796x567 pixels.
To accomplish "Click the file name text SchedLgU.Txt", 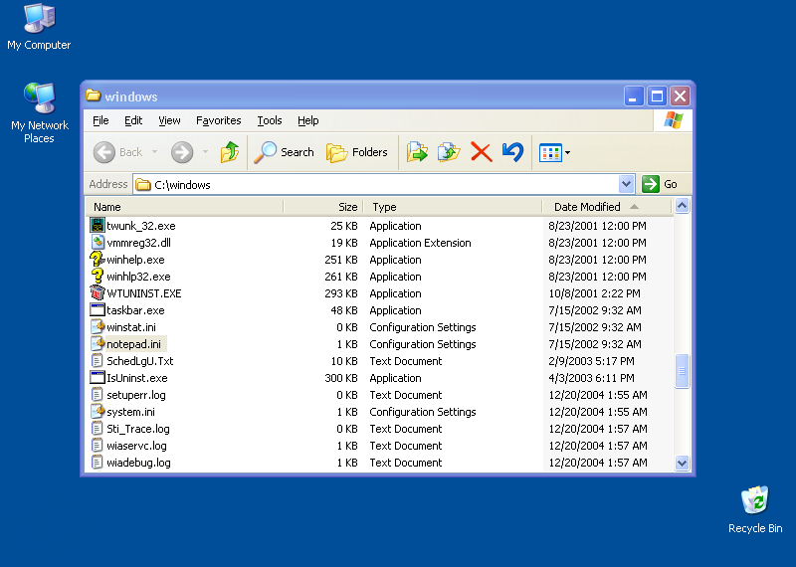I will [140, 361].
